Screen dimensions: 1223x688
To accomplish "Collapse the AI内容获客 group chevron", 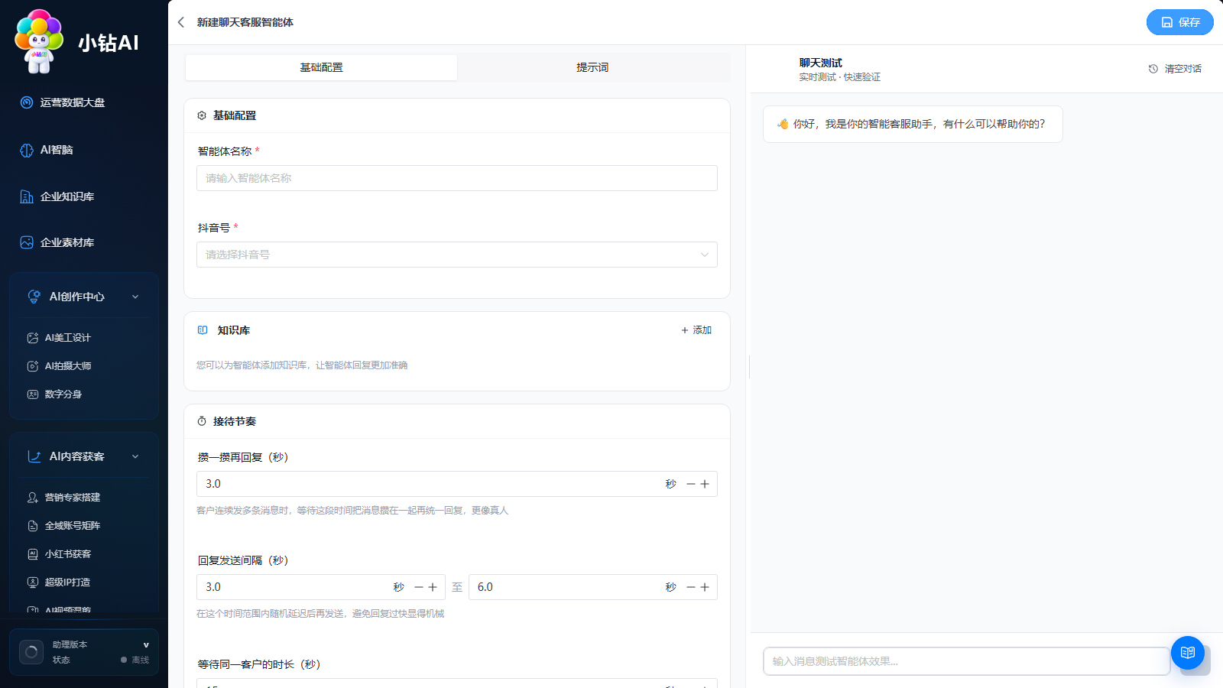I will coord(135,456).
